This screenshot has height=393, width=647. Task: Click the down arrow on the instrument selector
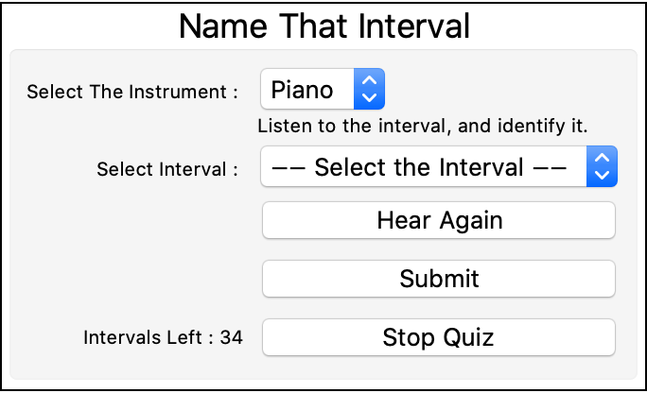pos(370,97)
